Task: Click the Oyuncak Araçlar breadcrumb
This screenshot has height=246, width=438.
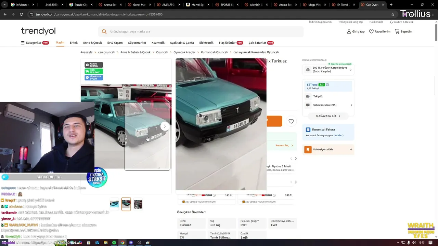Action: click(184, 52)
